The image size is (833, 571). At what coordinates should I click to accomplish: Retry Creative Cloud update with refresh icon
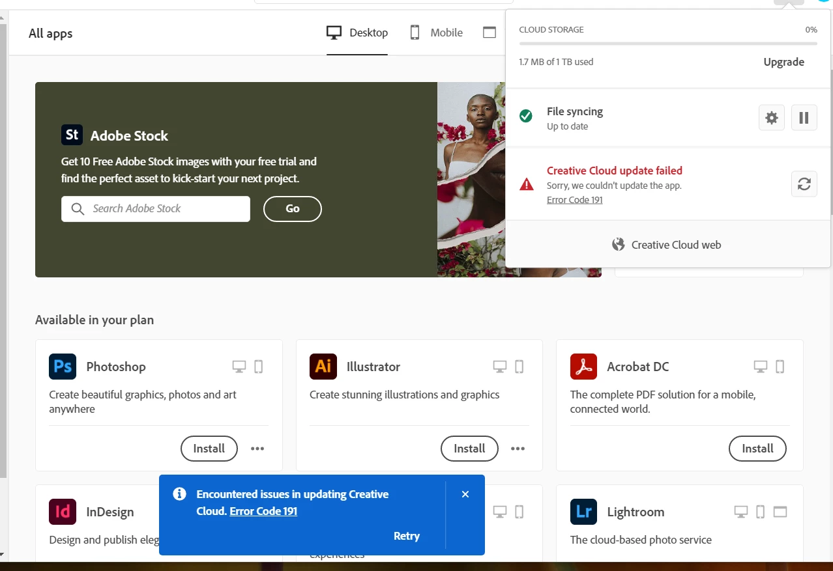pyautogui.click(x=804, y=184)
